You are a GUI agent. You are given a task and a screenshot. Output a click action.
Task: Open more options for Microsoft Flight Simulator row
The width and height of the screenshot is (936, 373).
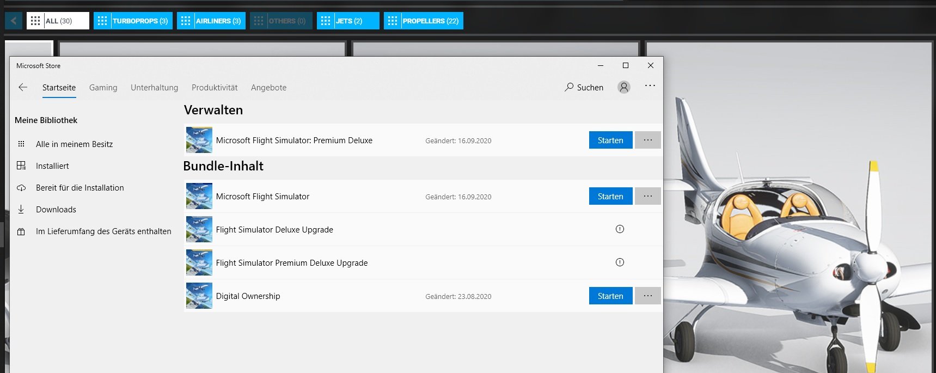coord(648,196)
